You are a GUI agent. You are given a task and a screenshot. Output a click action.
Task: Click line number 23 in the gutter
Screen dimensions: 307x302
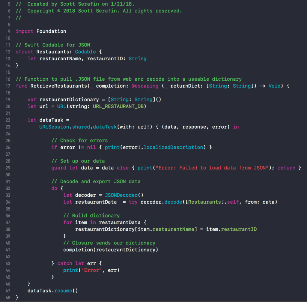point(8,127)
